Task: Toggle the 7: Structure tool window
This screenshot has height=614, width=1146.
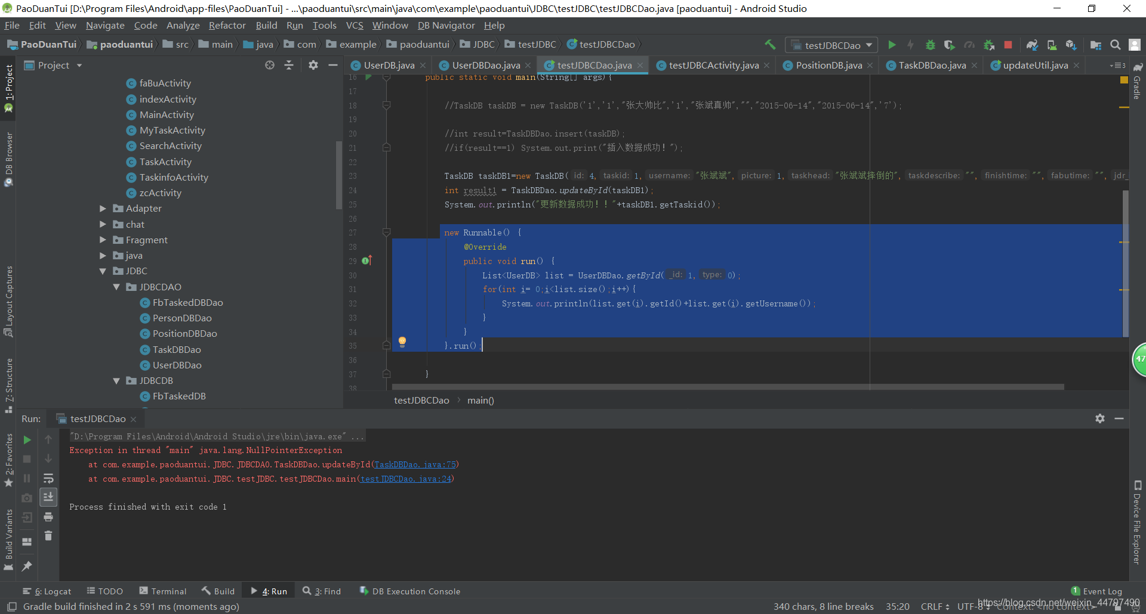Action: (8, 385)
